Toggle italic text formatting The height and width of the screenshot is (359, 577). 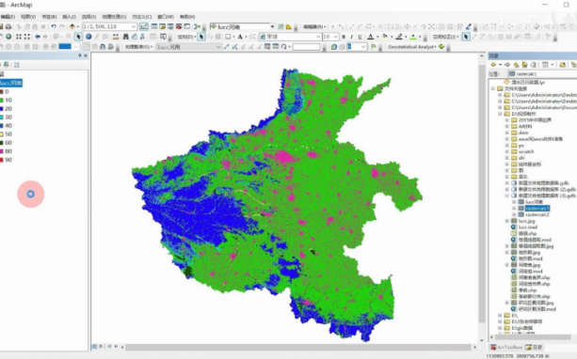point(351,37)
